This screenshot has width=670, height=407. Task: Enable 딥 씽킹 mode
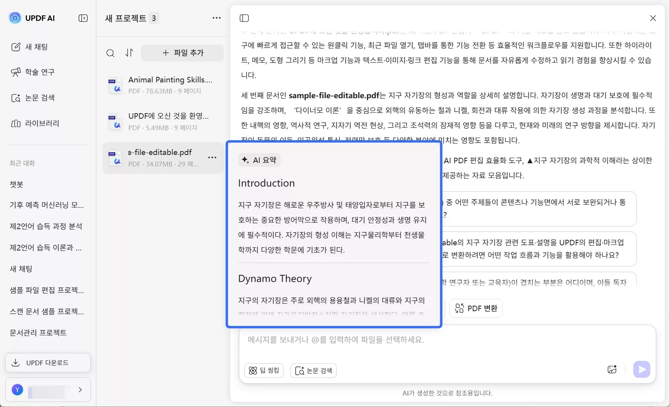click(x=263, y=370)
